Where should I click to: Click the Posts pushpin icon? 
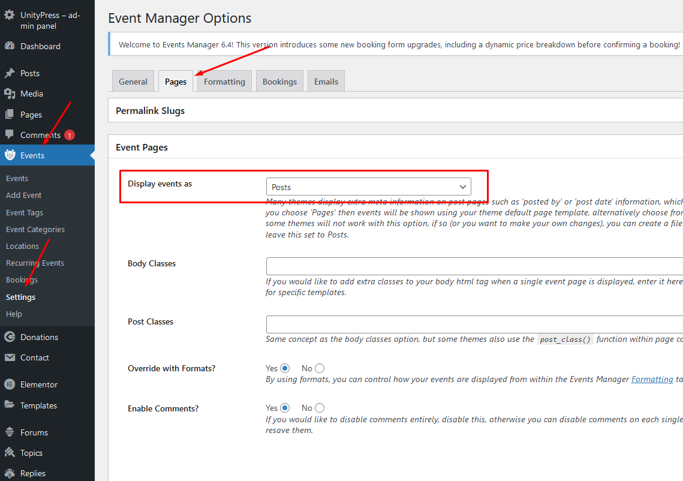(10, 73)
